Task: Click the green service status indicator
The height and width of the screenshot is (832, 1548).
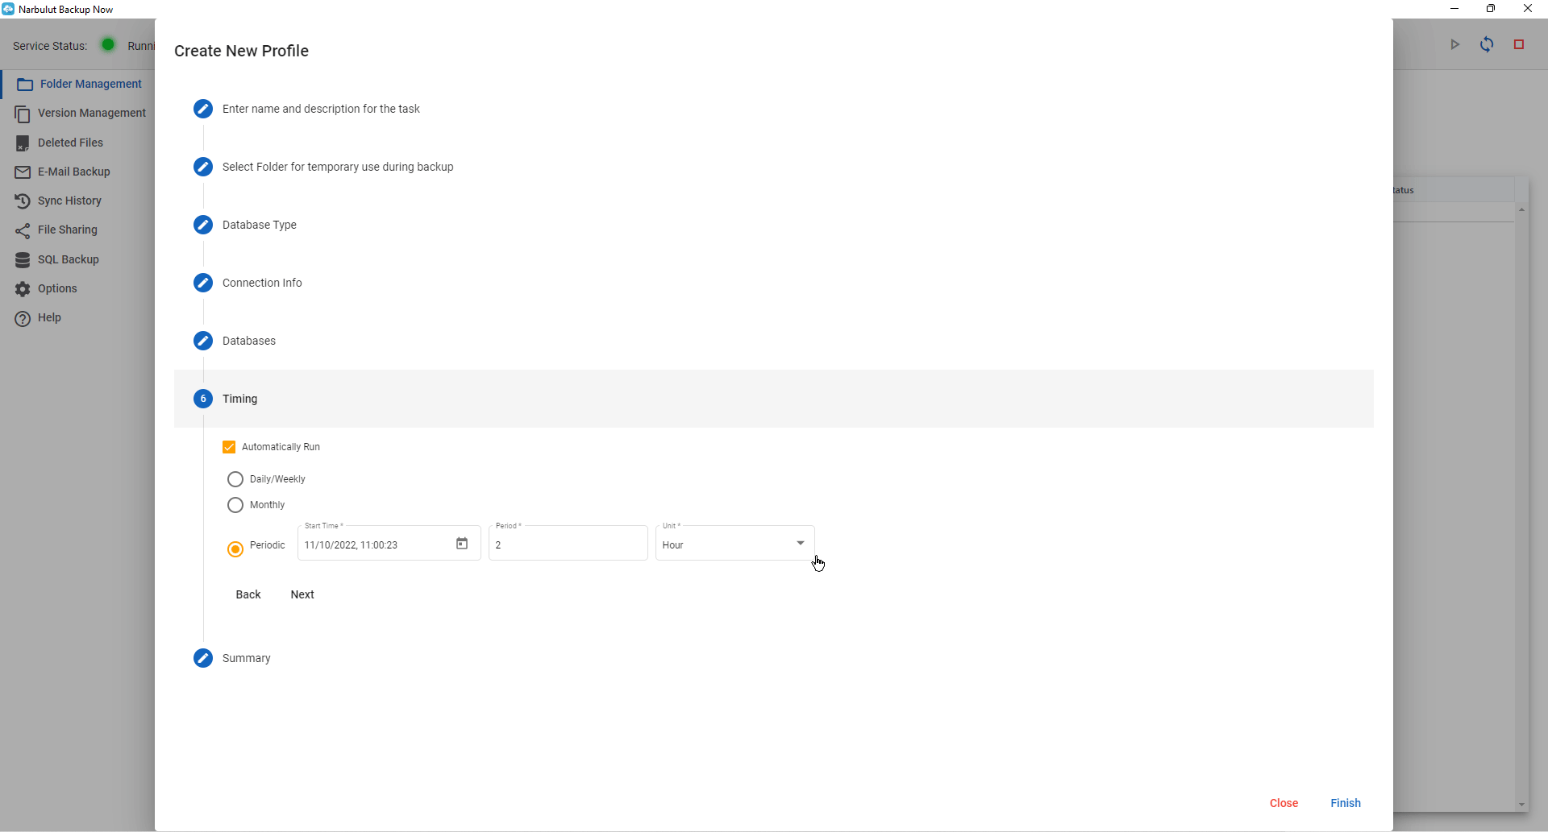Action: (x=108, y=45)
